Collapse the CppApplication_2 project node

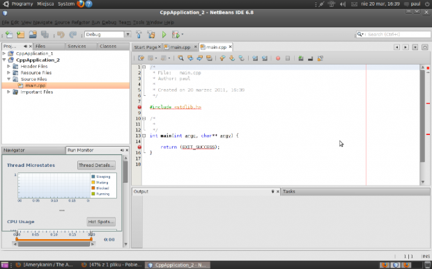point(4,60)
